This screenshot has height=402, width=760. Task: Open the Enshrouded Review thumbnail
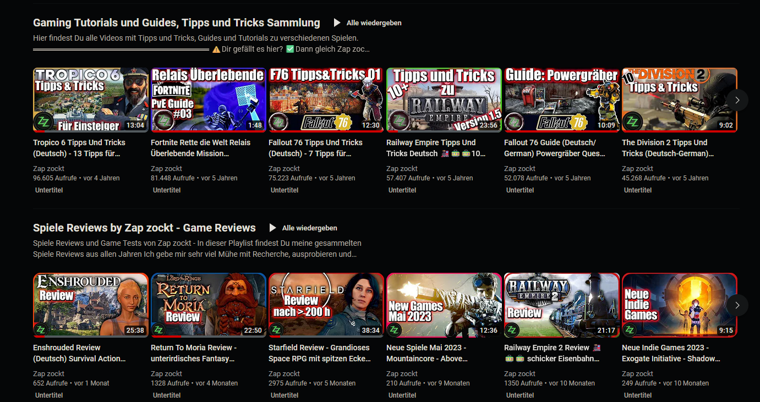tap(91, 305)
